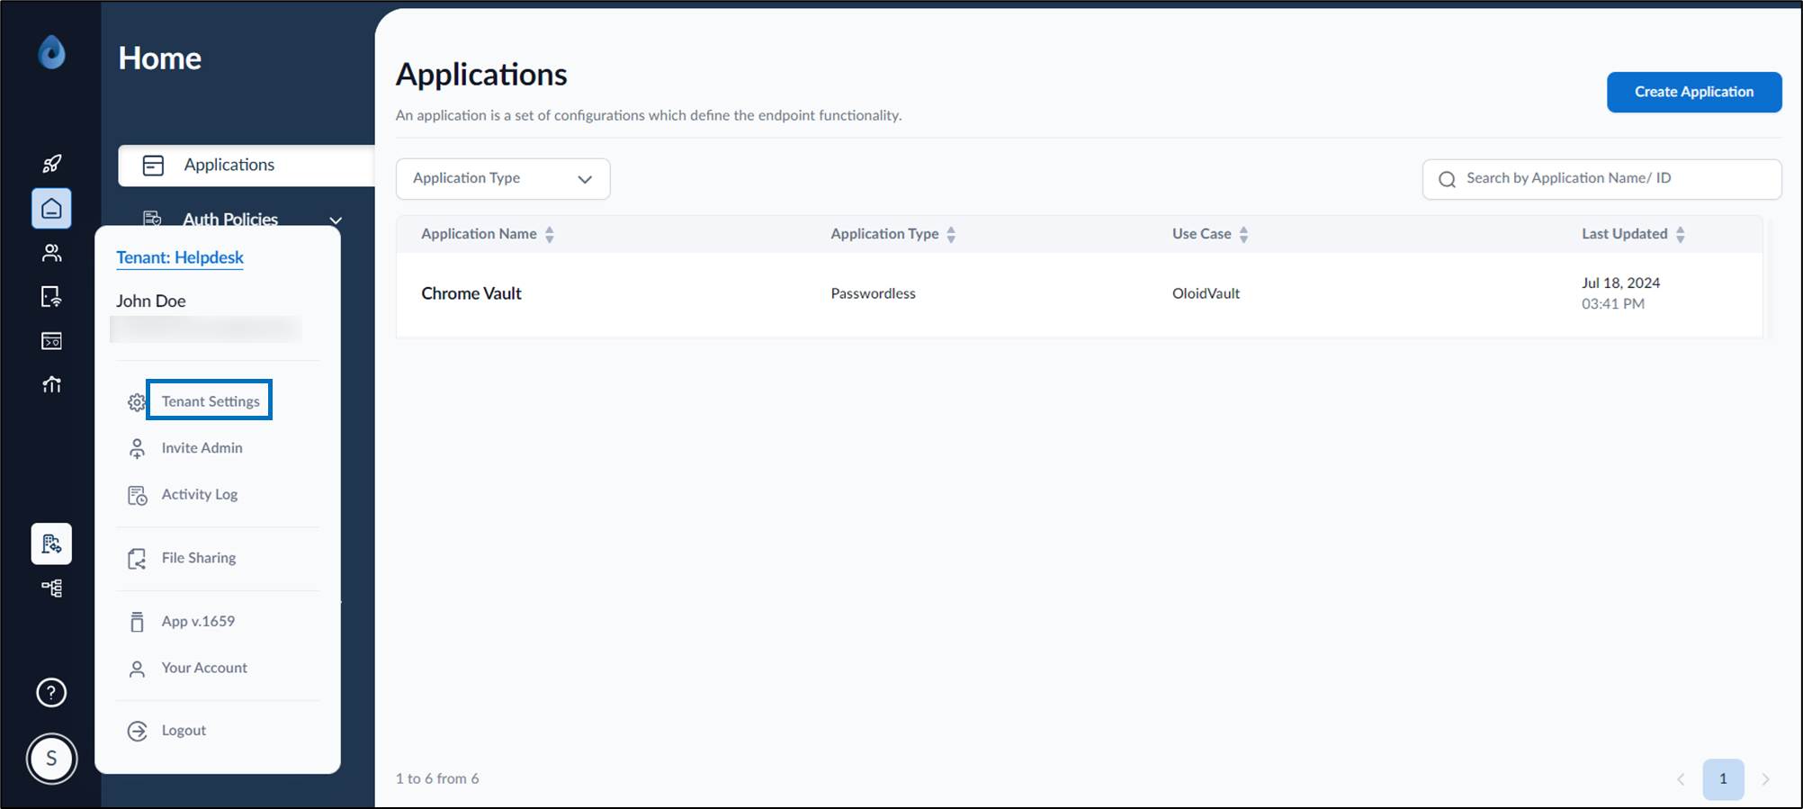Sort by Application Name column arrows
Viewport: 1803px width, 809px height.
(x=550, y=235)
